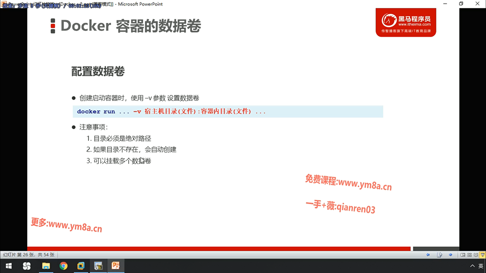Click slide 26 of 54 status indicator
The width and height of the screenshot is (486, 273).
click(29, 255)
